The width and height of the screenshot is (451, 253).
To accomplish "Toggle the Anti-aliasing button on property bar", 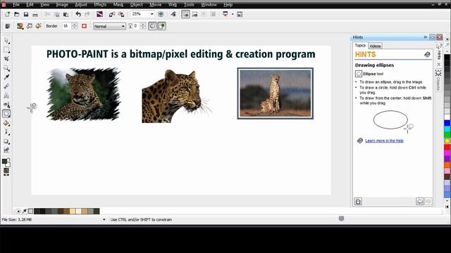I will (152, 26).
